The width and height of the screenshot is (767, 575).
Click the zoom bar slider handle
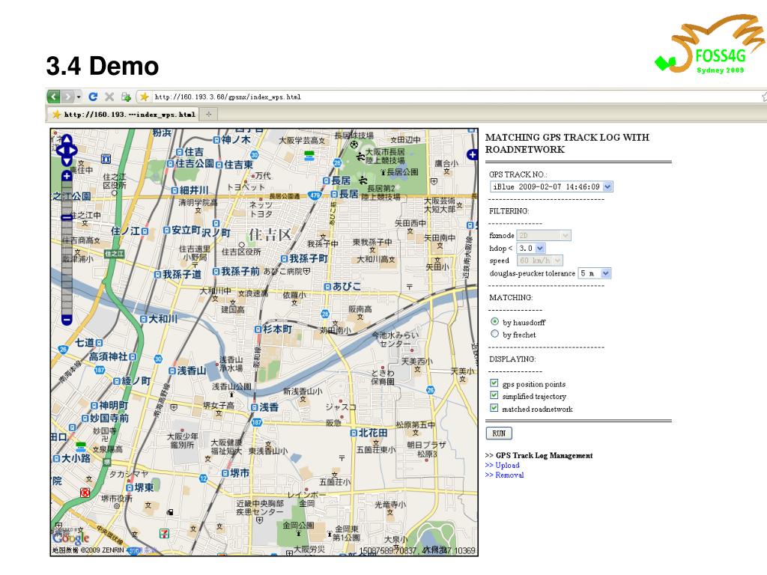coord(67,217)
